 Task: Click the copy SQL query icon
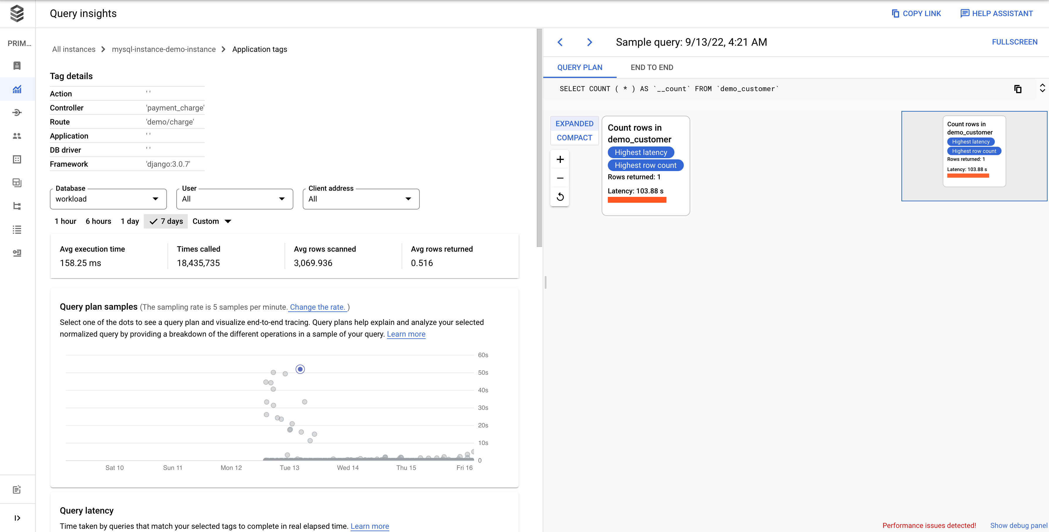[1018, 89]
